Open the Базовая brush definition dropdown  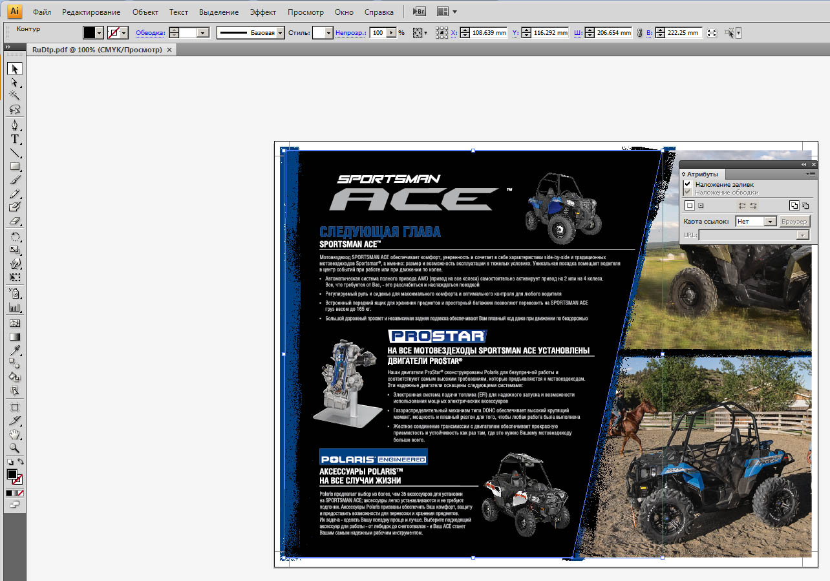tap(281, 33)
